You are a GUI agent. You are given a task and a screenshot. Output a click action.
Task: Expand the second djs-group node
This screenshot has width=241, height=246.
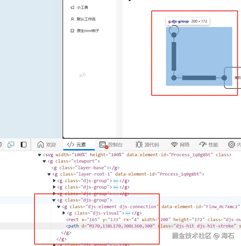(x=54, y=187)
